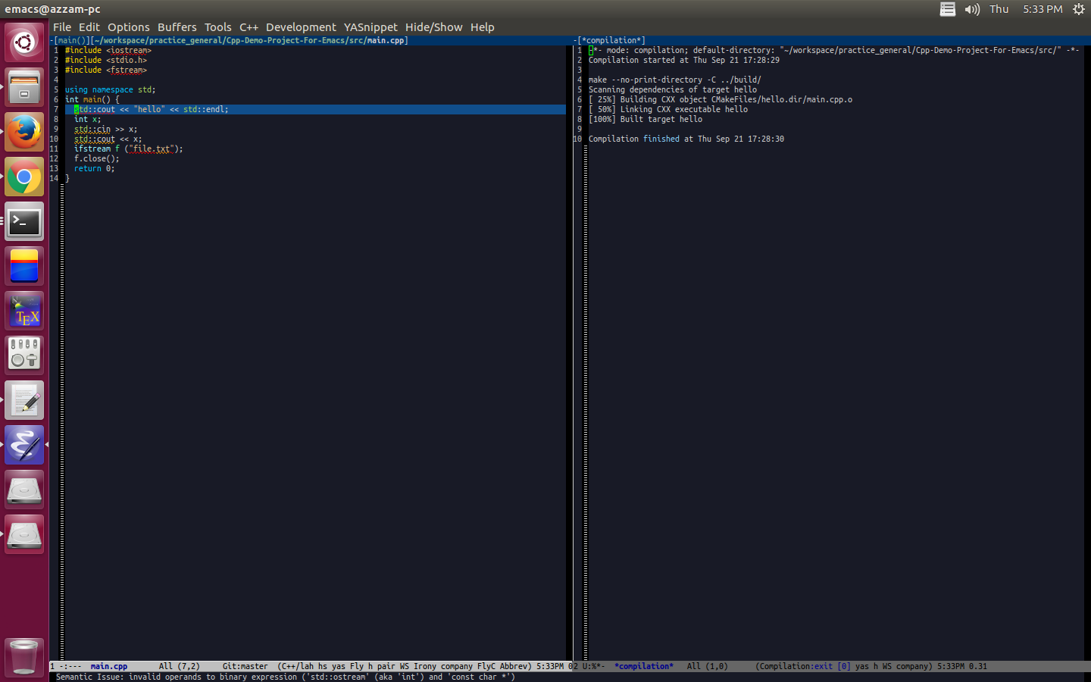Launch Firefox from the dock
The height and width of the screenshot is (682, 1091).
point(24,133)
